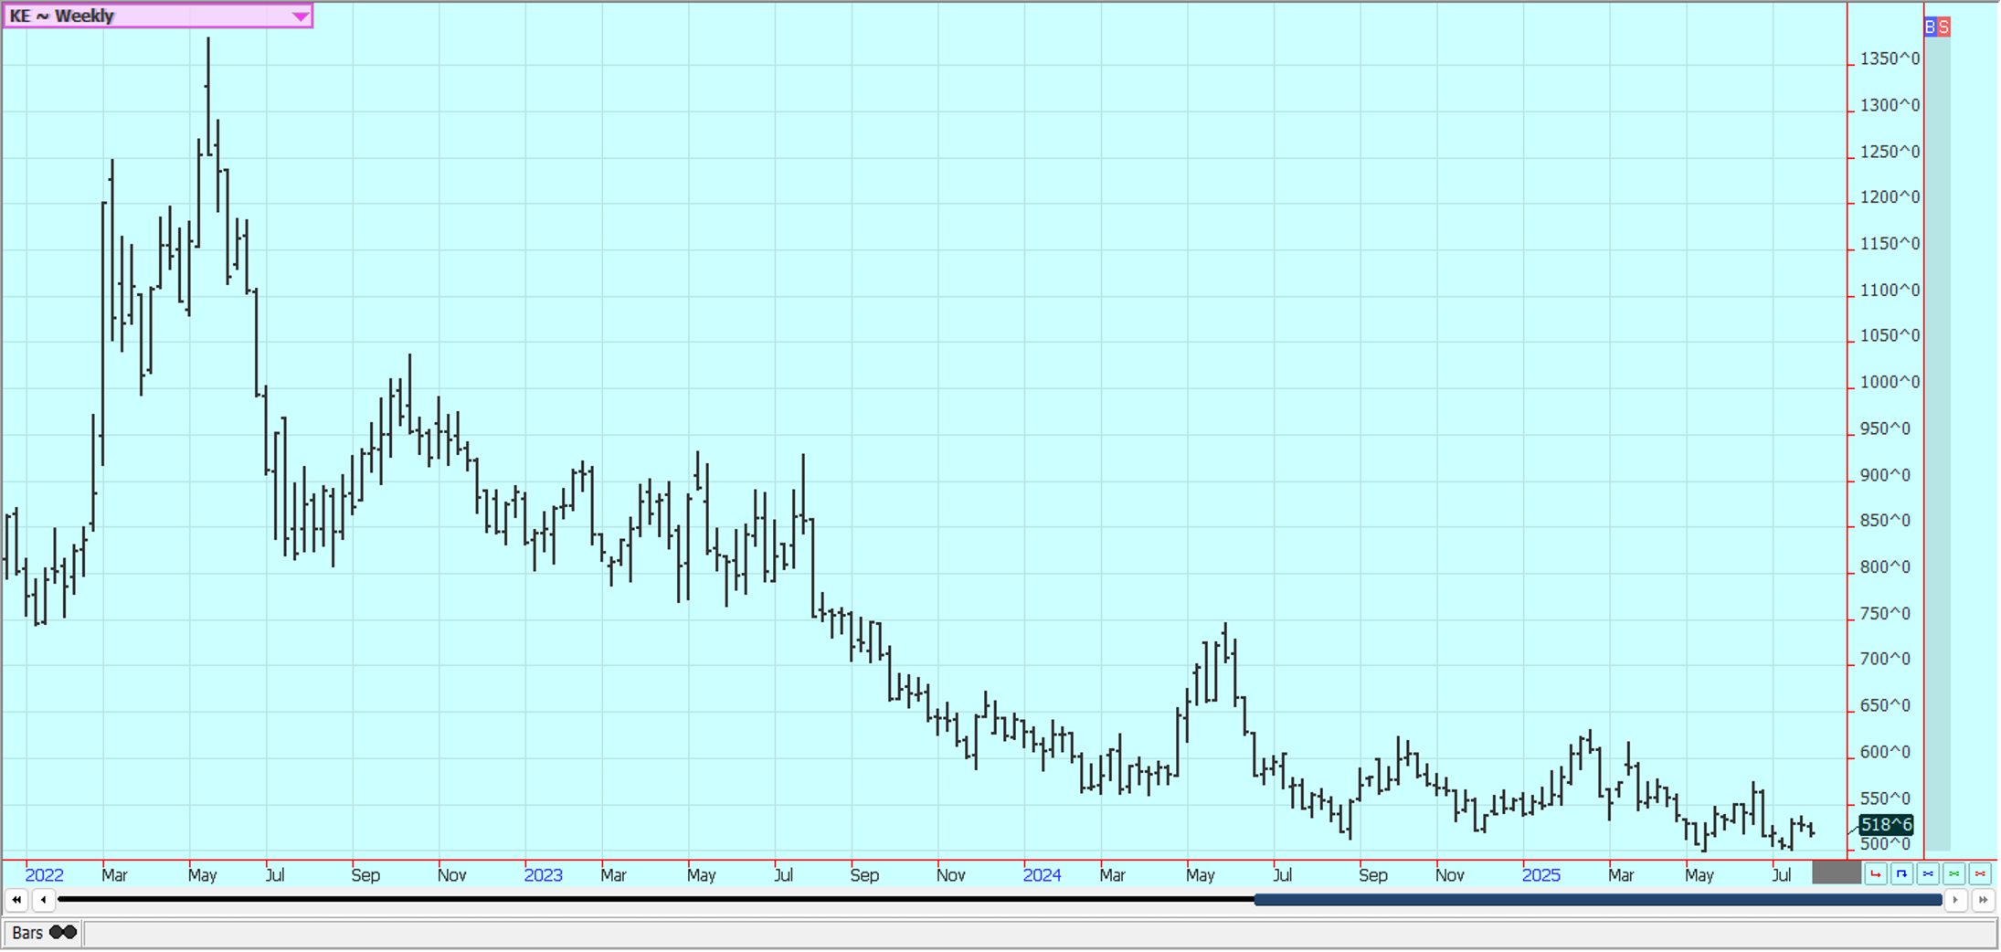Step chart forward with single-right arrow
2001x952 pixels.
pos(1954,900)
